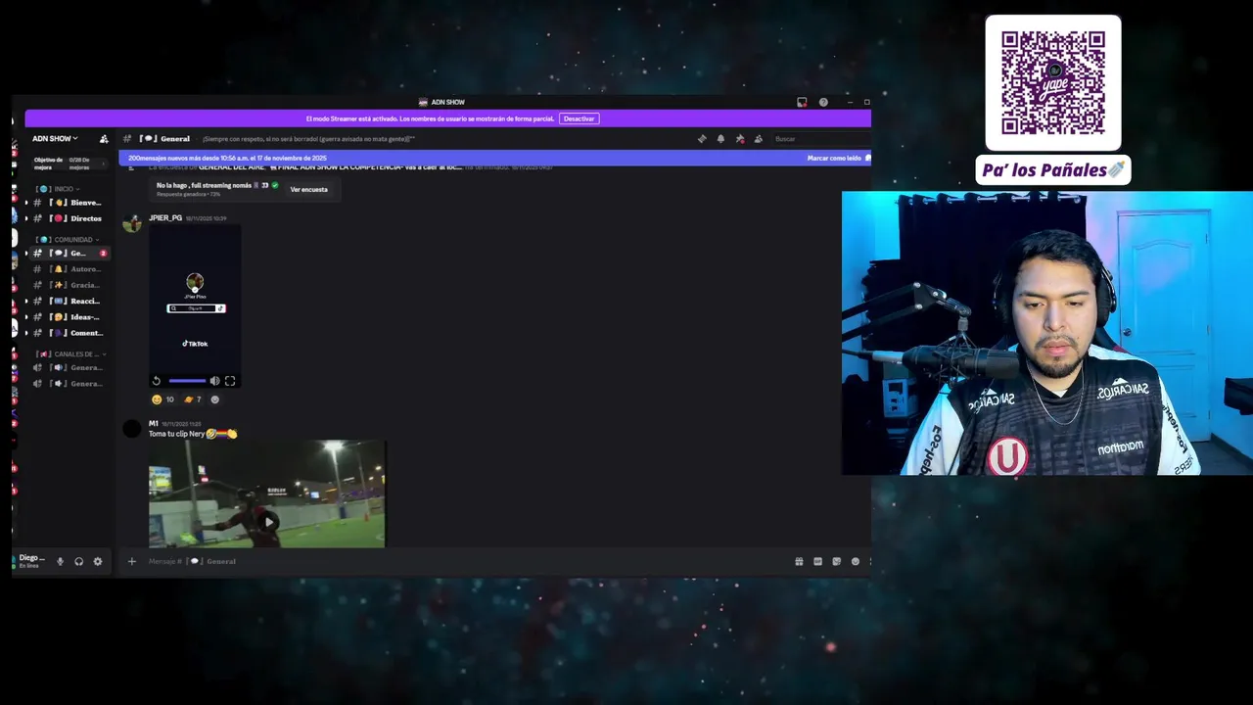
Task: Open notification settings bell icon
Action: pos(720,139)
